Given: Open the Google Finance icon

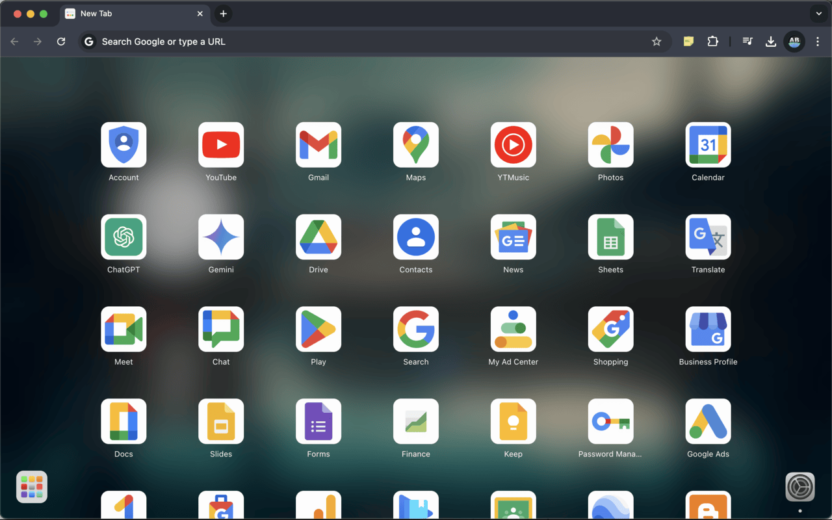Looking at the screenshot, I should click(x=416, y=422).
